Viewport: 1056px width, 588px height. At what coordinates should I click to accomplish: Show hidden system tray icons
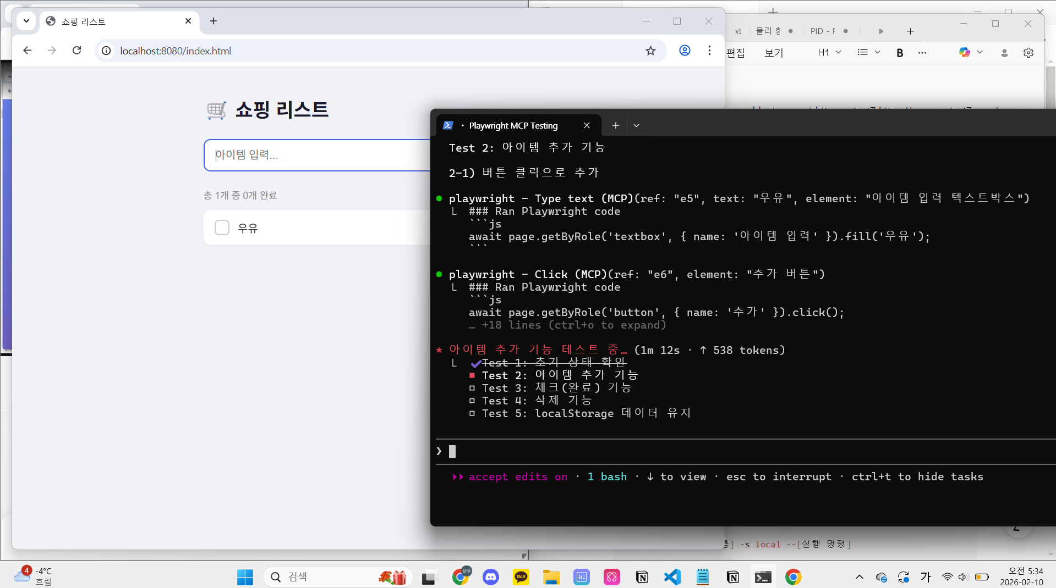tap(859, 577)
